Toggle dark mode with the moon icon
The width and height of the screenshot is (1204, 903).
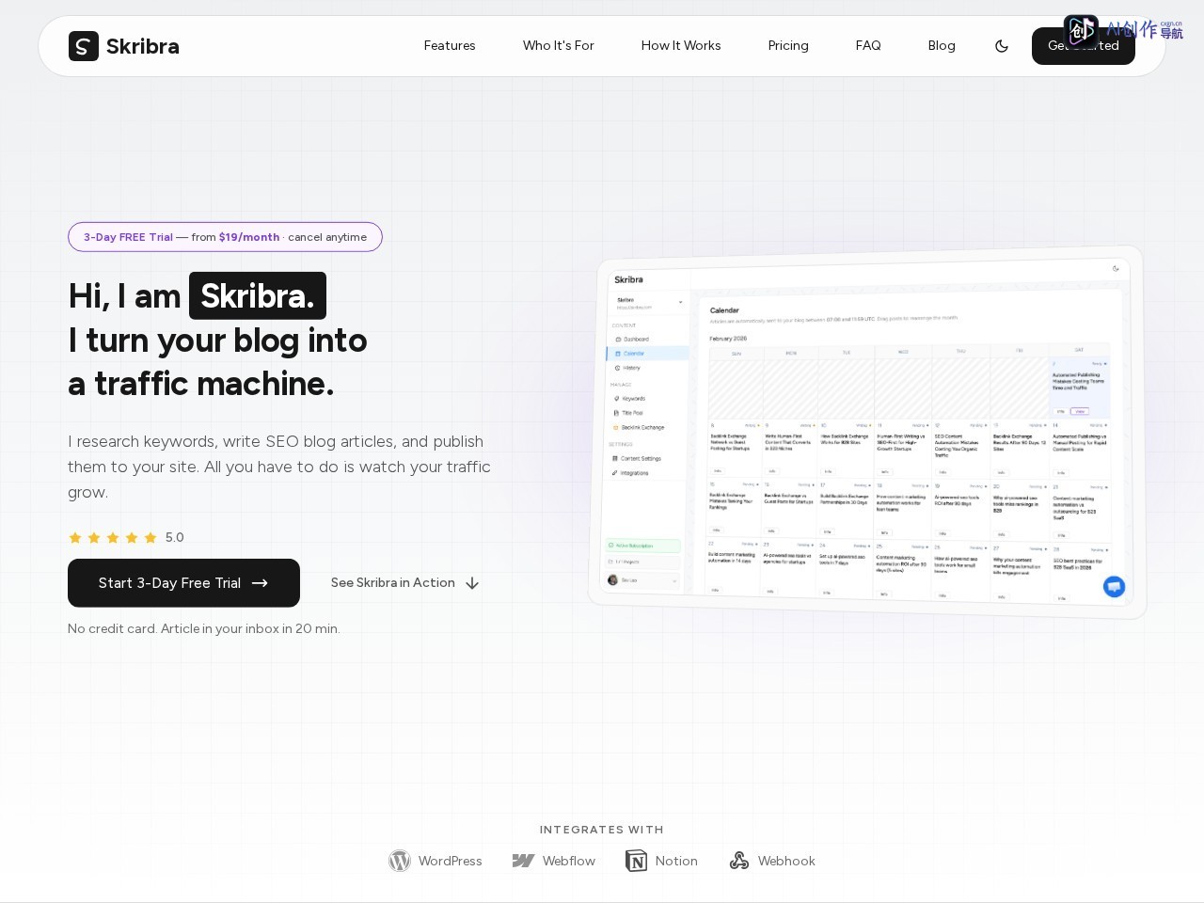[x=1002, y=46]
